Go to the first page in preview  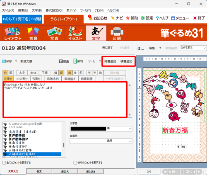(x=165, y=172)
